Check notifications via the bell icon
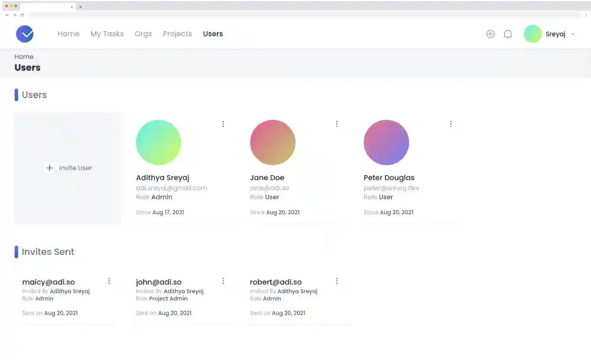 point(508,34)
